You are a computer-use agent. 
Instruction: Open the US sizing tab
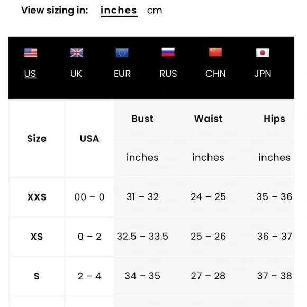pyautogui.click(x=30, y=74)
